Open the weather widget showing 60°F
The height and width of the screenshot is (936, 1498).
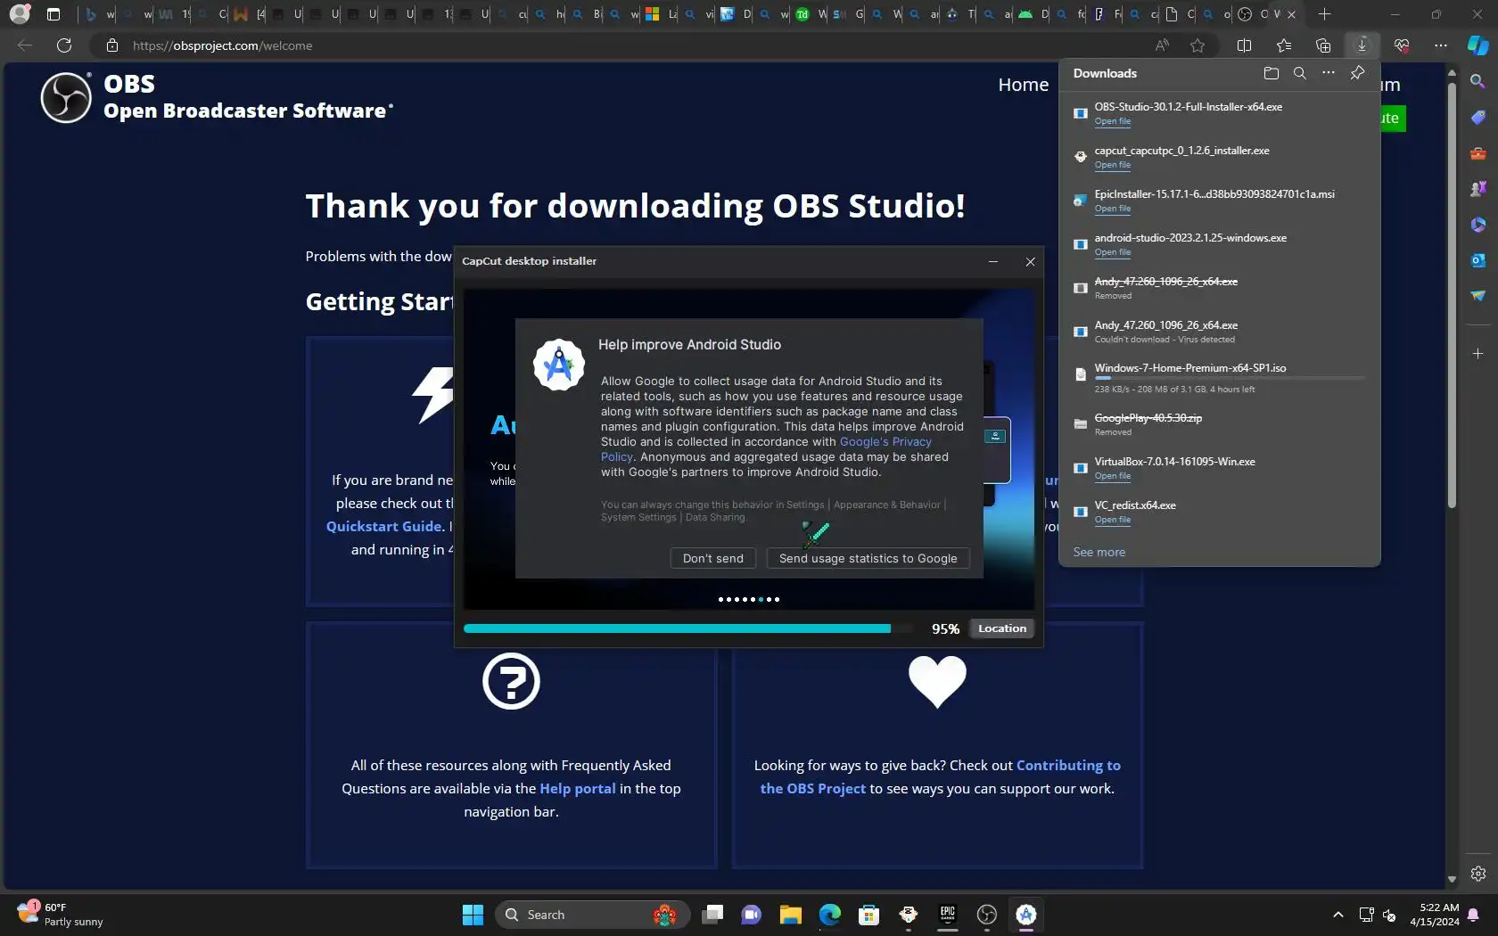click(59, 915)
